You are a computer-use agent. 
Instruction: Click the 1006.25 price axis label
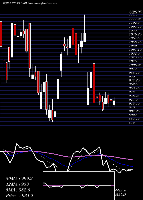[135, 65]
